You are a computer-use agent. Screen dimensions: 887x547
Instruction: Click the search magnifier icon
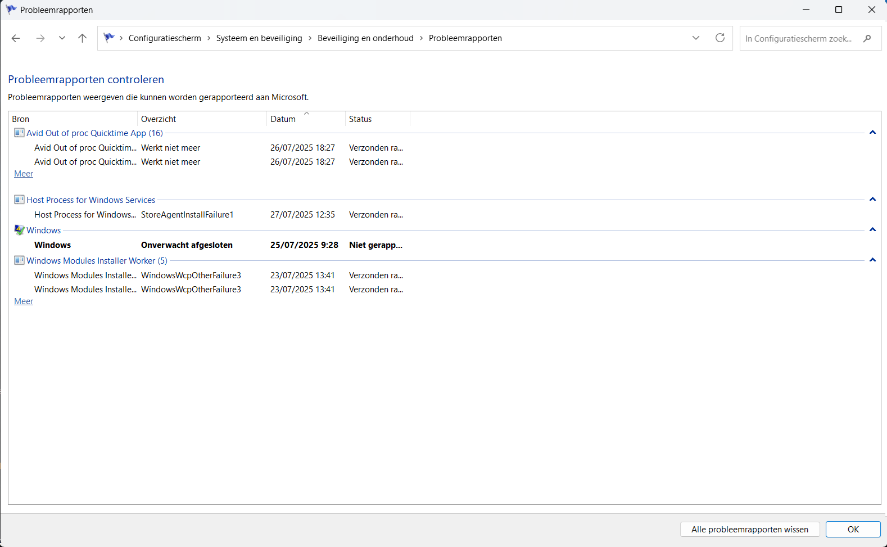coord(867,38)
